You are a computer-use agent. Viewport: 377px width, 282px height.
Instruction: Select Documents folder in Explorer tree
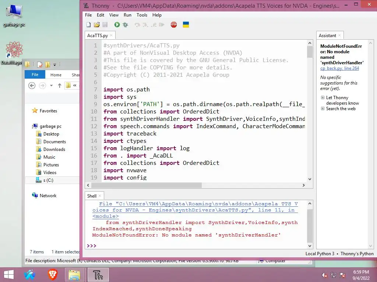(x=51, y=141)
